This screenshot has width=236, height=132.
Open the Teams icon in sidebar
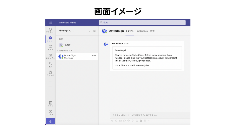click(50, 47)
